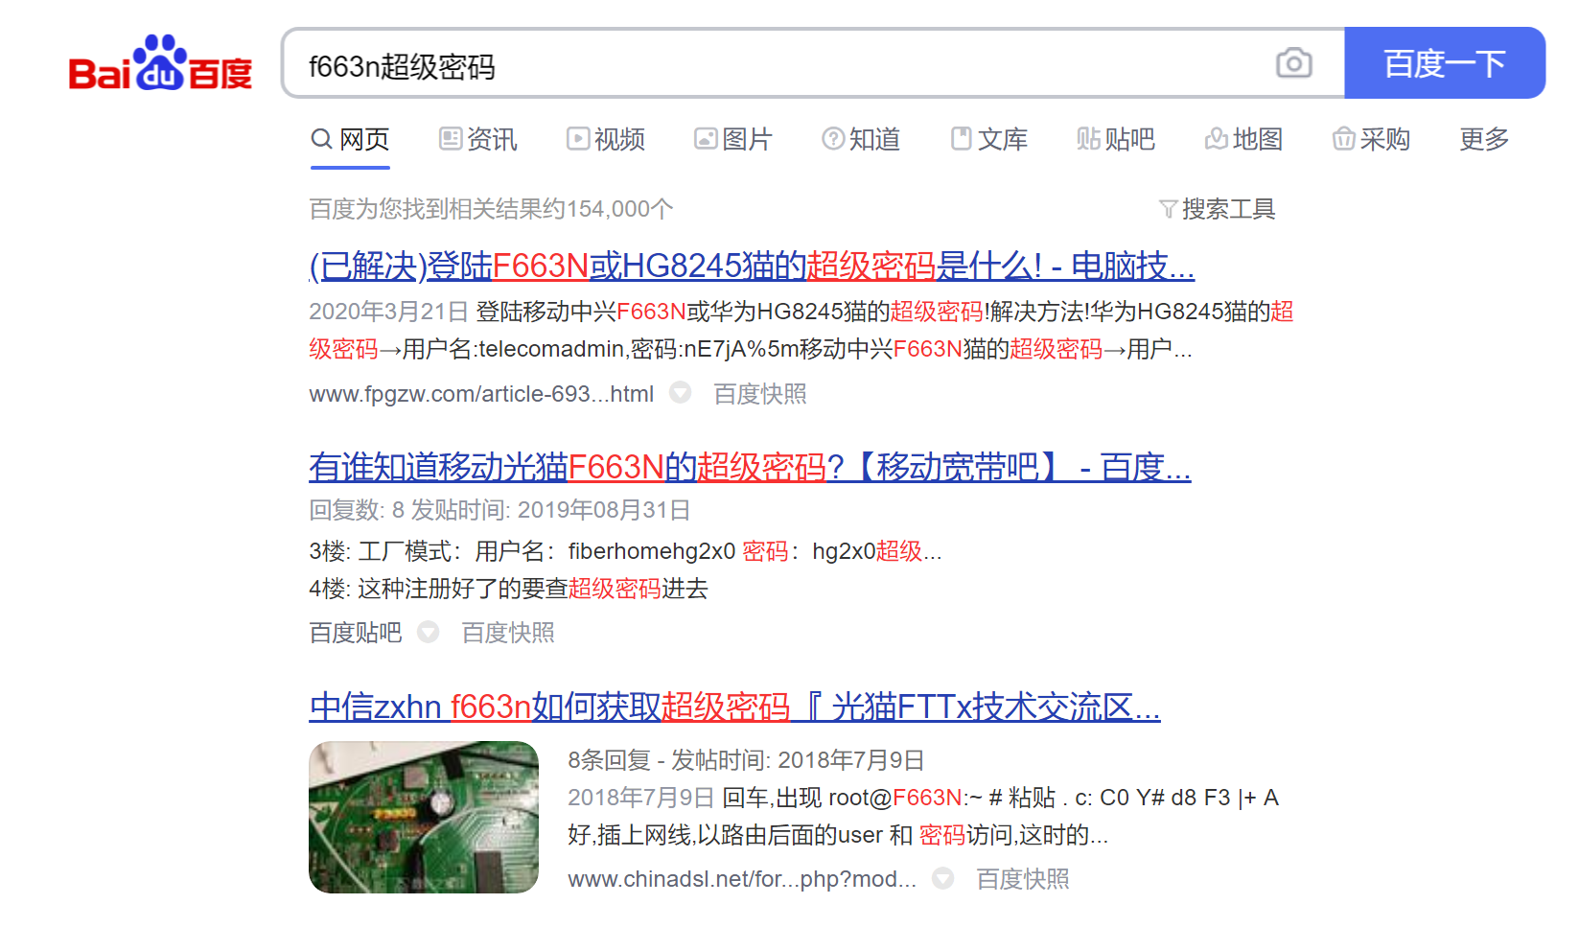Open the F663N 超级密码 tieba result link
Viewport: 1579px width, 927px height.
(748, 467)
